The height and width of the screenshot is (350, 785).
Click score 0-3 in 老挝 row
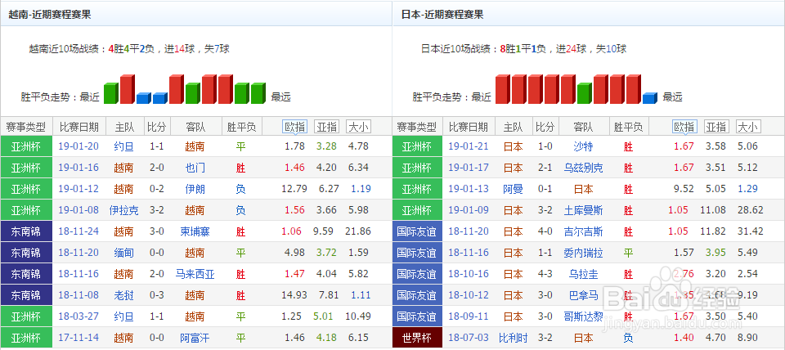click(157, 295)
